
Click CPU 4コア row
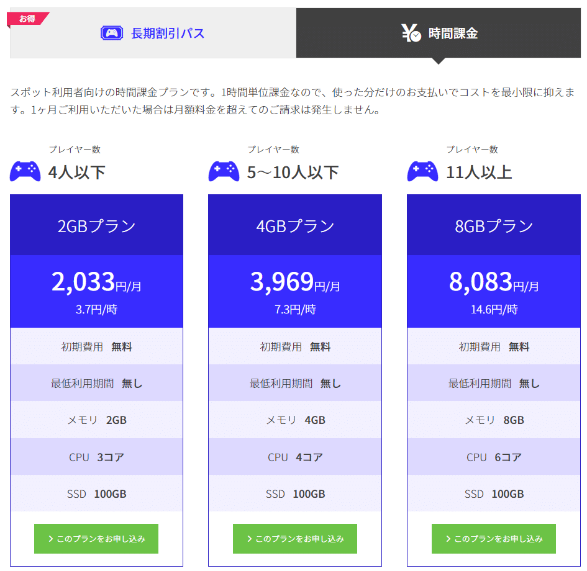(295, 457)
